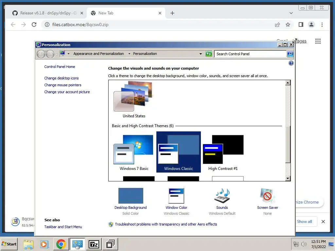Click the 8qcsw0.zip download item
Screen dimensions: 335x251
click(x=23, y=222)
